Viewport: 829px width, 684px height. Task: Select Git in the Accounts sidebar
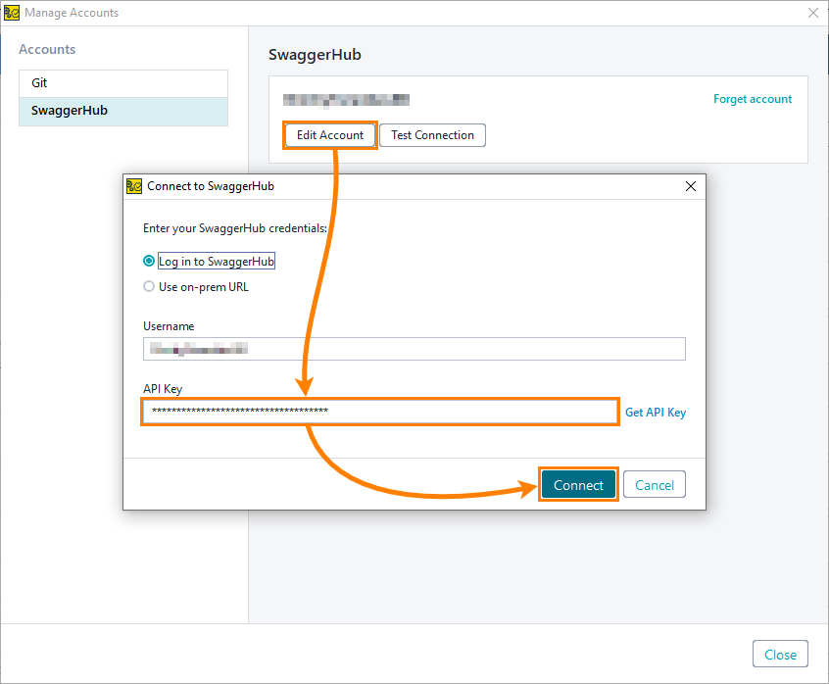pyautogui.click(x=122, y=82)
